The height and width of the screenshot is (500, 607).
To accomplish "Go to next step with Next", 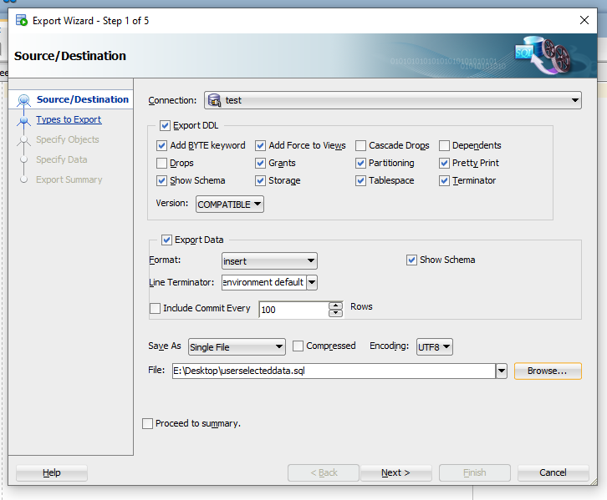I will click(395, 472).
